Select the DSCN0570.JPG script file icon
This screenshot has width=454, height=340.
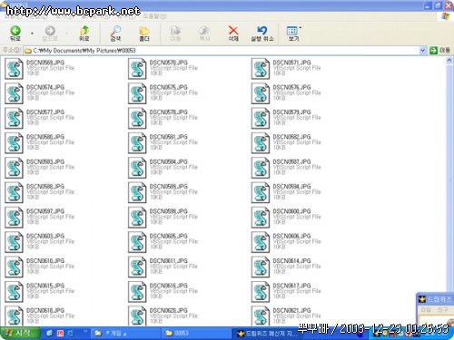[137, 69]
